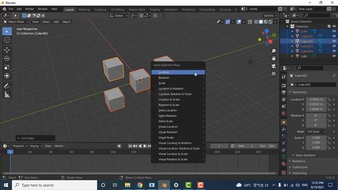
Task: Click the blue Z axis gizmo ball
Action: click(267, 31)
